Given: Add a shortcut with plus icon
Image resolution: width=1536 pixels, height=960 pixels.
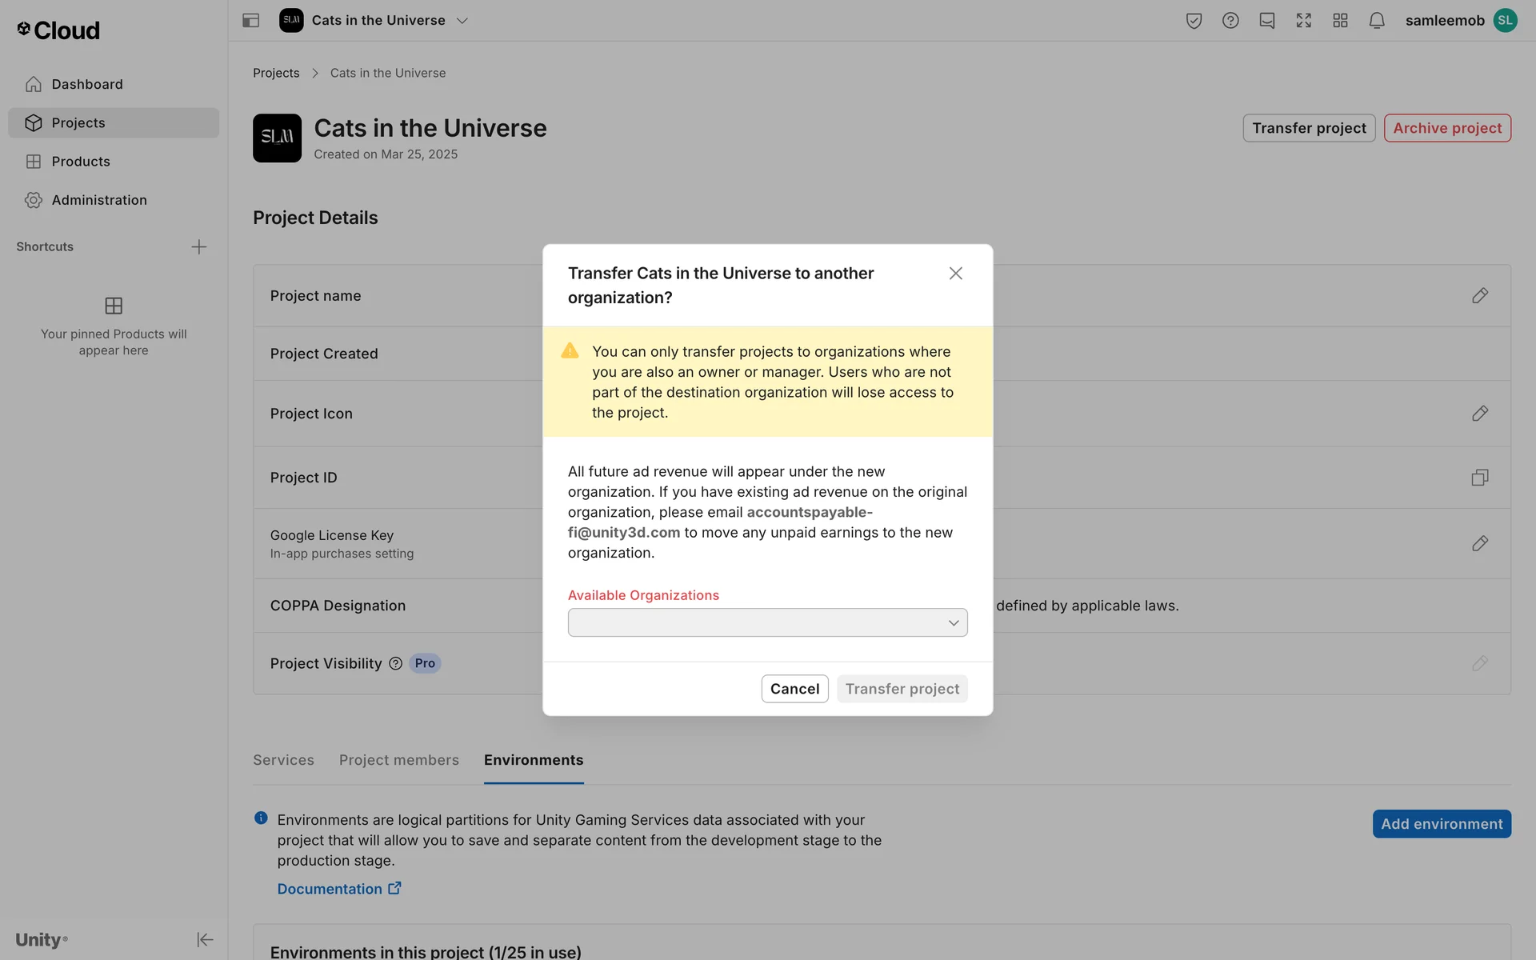Looking at the screenshot, I should click(x=199, y=247).
